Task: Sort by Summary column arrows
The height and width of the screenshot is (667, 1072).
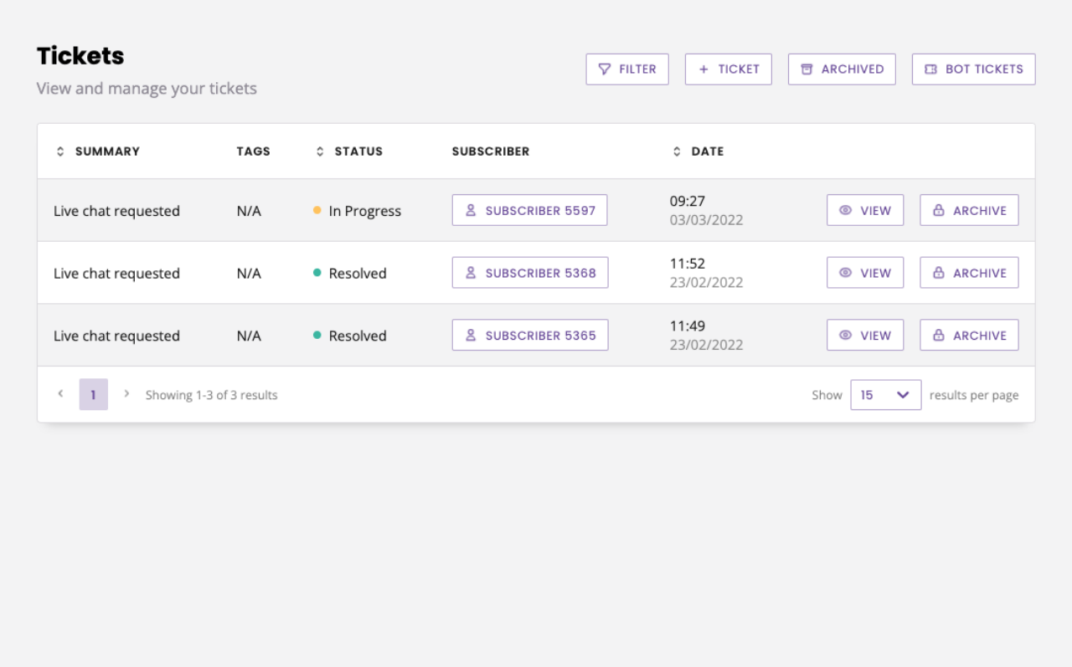Action: click(x=60, y=151)
